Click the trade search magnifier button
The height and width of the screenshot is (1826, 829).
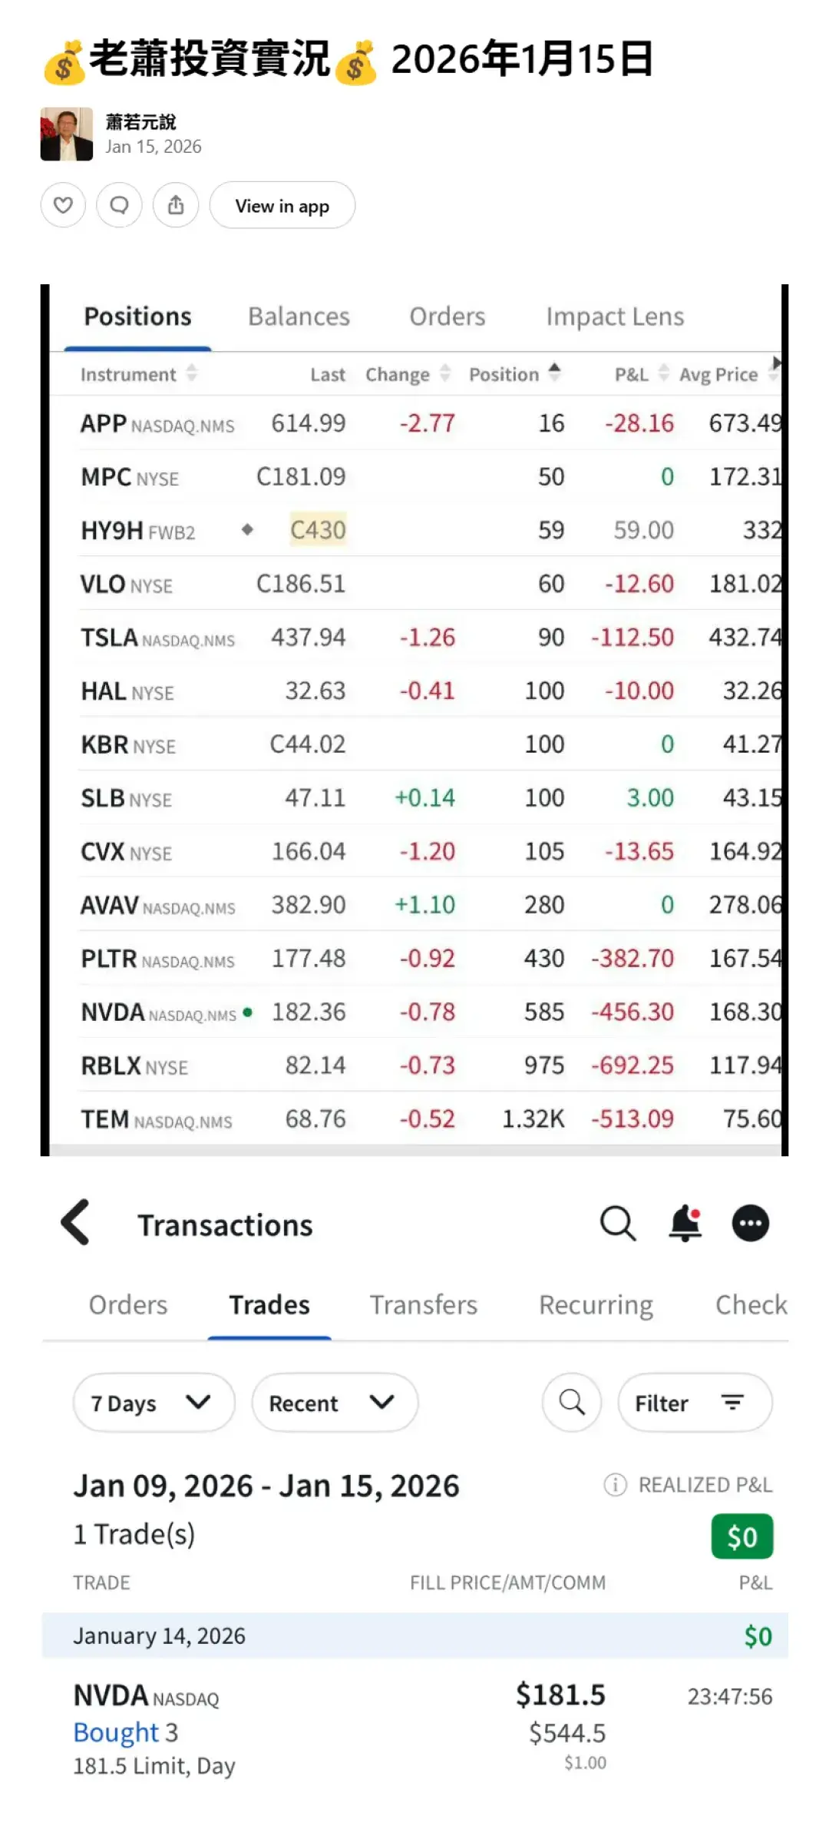point(572,1403)
